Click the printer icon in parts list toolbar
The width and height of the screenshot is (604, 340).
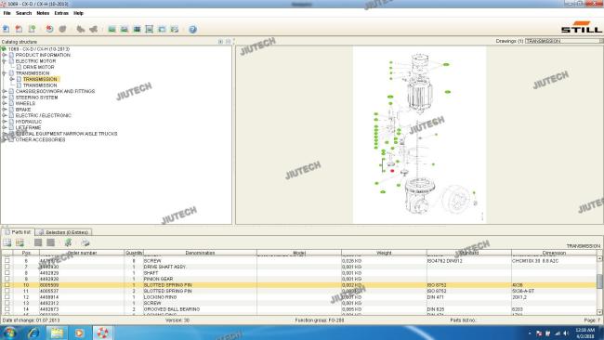(x=85, y=242)
